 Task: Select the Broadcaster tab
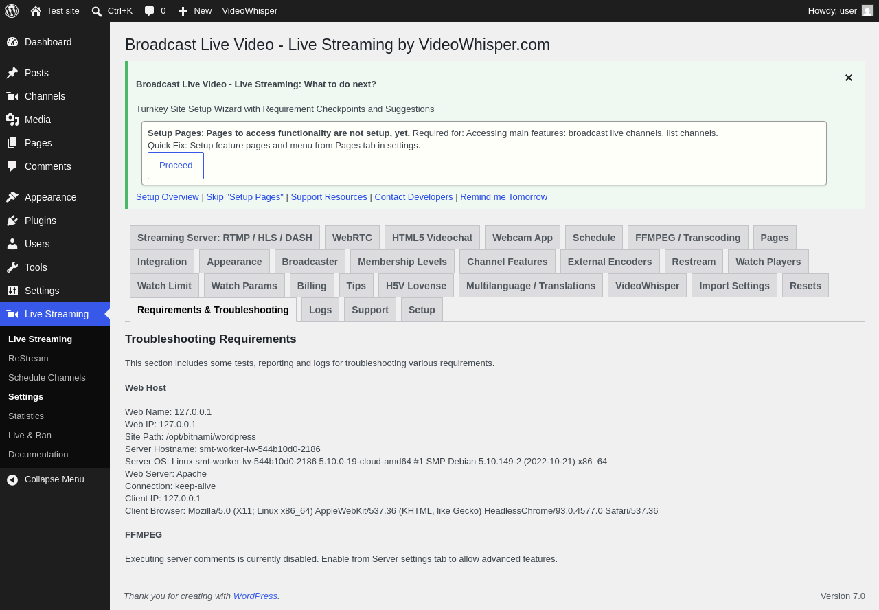click(x=310, y=262)
